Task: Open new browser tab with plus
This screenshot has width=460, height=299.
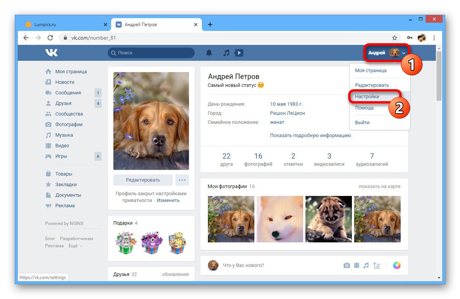Action: (210, 24)
